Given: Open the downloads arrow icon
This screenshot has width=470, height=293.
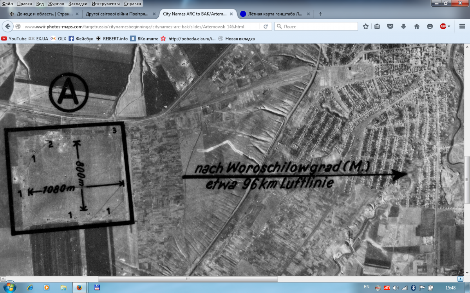Looking at the screenshot, I should coord(403,27).
